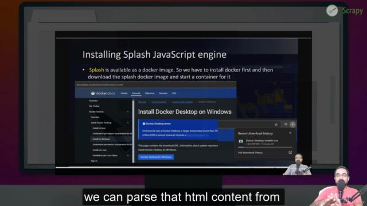Open the Samples navigation tab
The height and width of the screenshot is (206, 367).
point(163,93)
